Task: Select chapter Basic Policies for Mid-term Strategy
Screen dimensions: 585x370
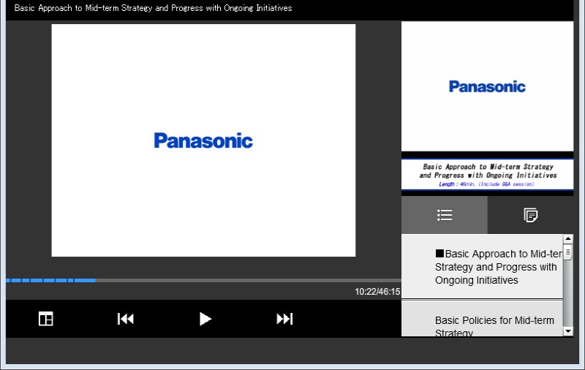Action: coord(482,319)
